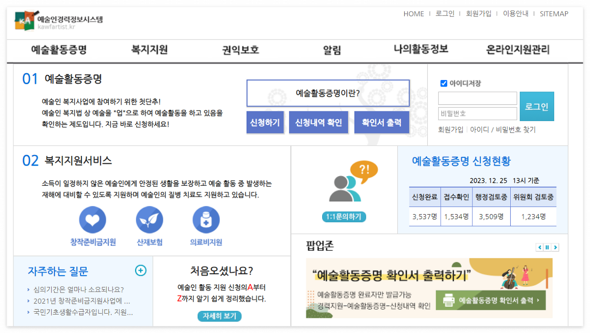Open the 의료비지원 medicine bottle icon
The image size is (590, 333).
pyautogui.click(x=206, y=220)
